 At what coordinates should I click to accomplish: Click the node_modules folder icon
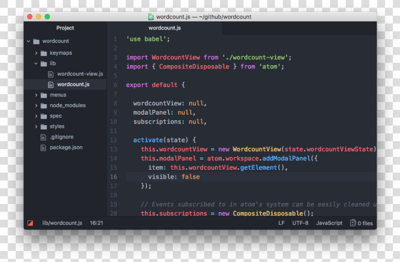[44, 106]
